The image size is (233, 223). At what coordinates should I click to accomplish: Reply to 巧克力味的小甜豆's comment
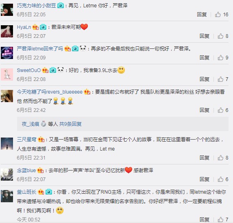(202, 14)
